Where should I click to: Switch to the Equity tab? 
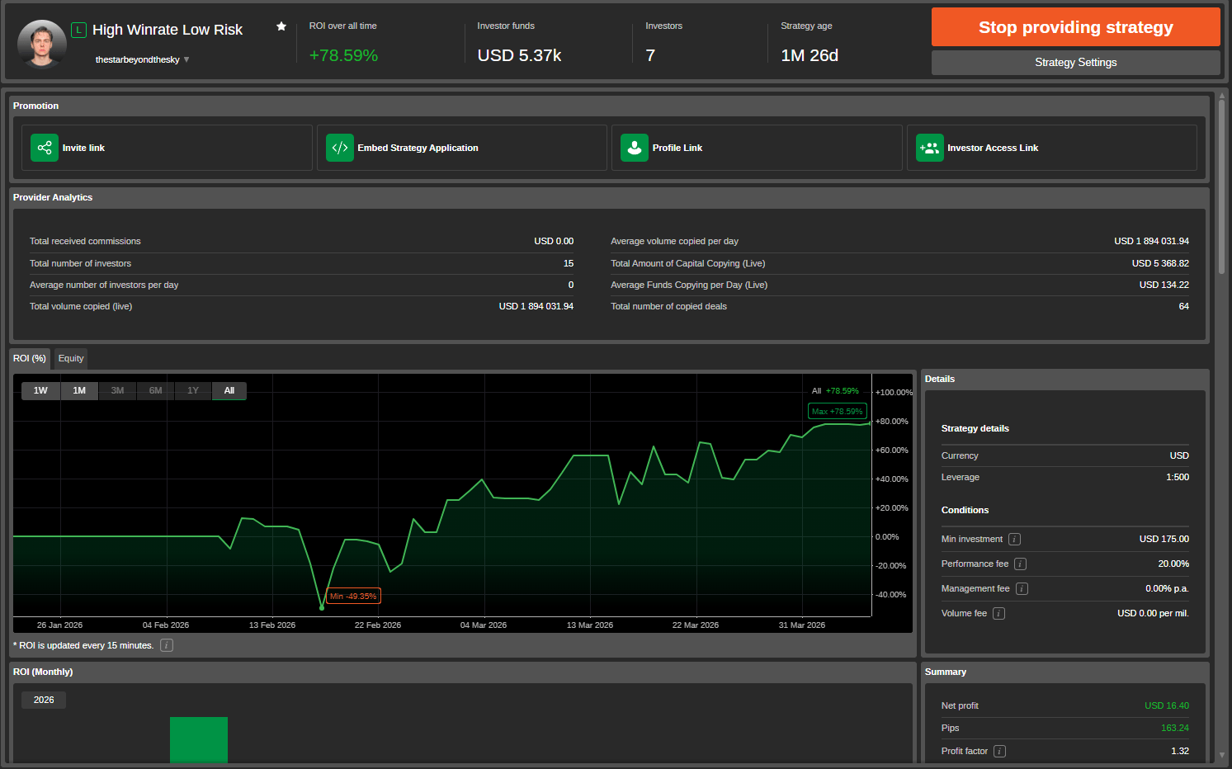[x=70, y=358]
